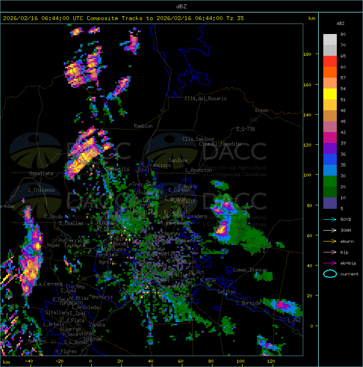Viewport: 363px width, 367px height.
Task: Click the timestamp header '2026/02/16 06:44:00 UTC'
Action: [43, 18]
